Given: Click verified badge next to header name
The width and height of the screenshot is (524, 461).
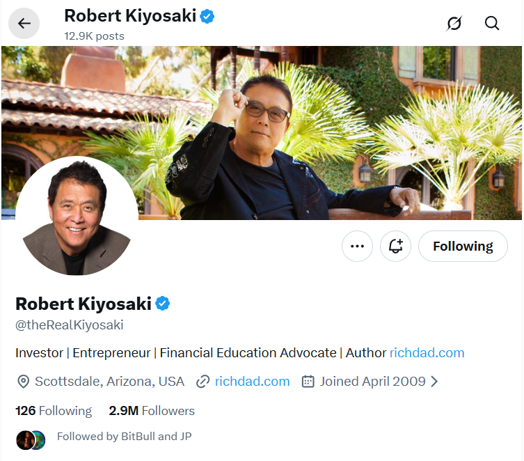Looking at the screenshot, I should pos(207,16).
